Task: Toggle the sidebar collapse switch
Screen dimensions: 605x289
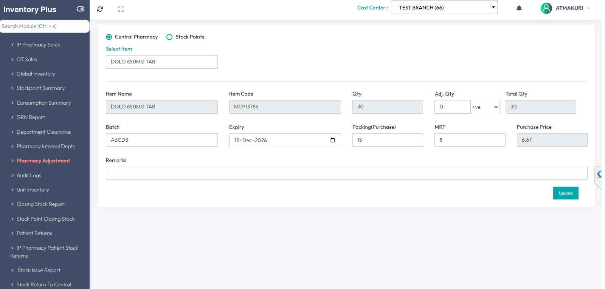Action: pos(81,9)
